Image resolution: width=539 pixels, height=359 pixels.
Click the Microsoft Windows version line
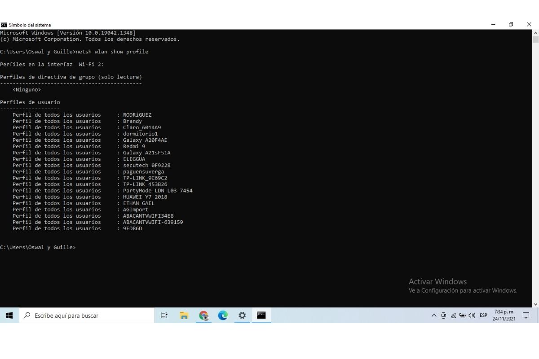click(68, 33)
